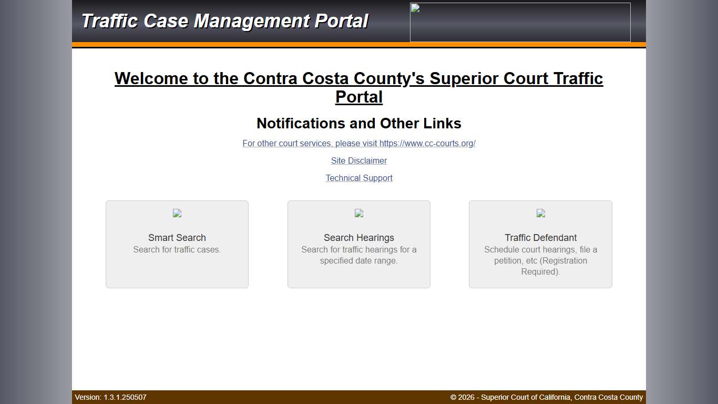Click the Traffic Case Management Portal title

click(x=225, y=21)
